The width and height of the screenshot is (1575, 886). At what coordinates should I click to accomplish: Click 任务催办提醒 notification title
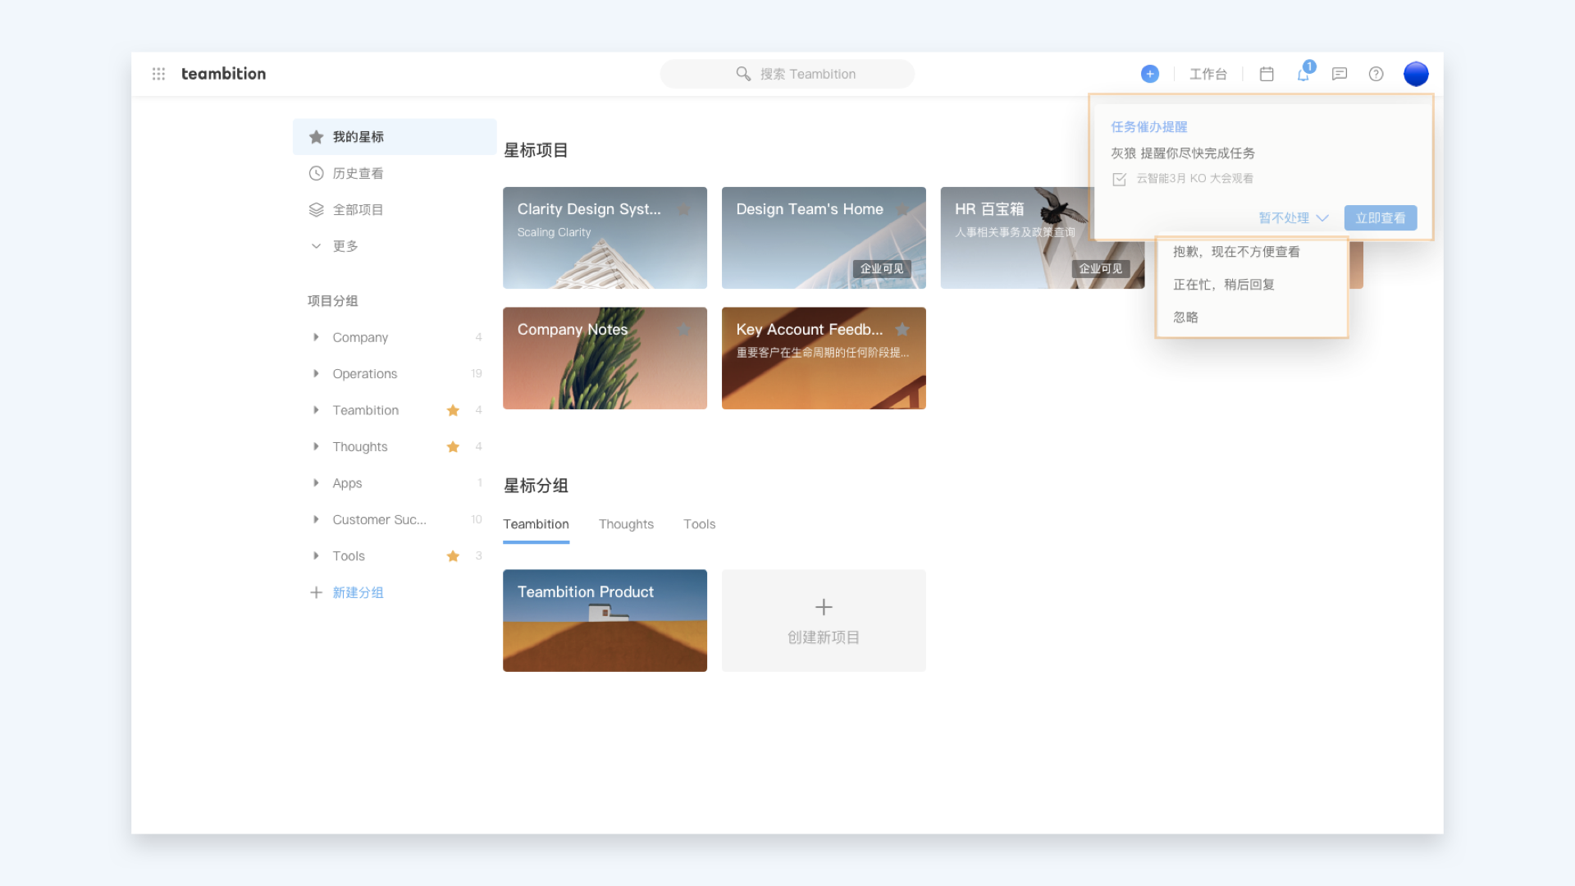pos(1149,127)
